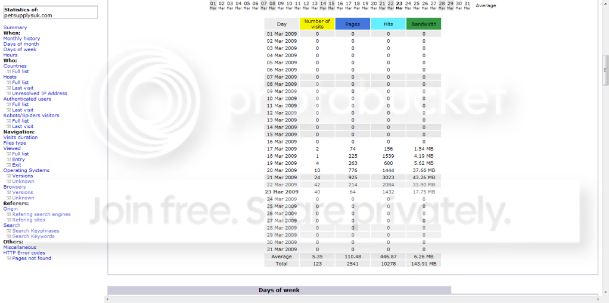
Task: Open Hosts Last visit link
Action: click(23, 88)
